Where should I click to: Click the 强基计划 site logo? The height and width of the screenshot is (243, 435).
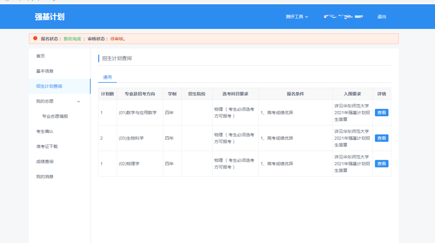coord(50,17)
